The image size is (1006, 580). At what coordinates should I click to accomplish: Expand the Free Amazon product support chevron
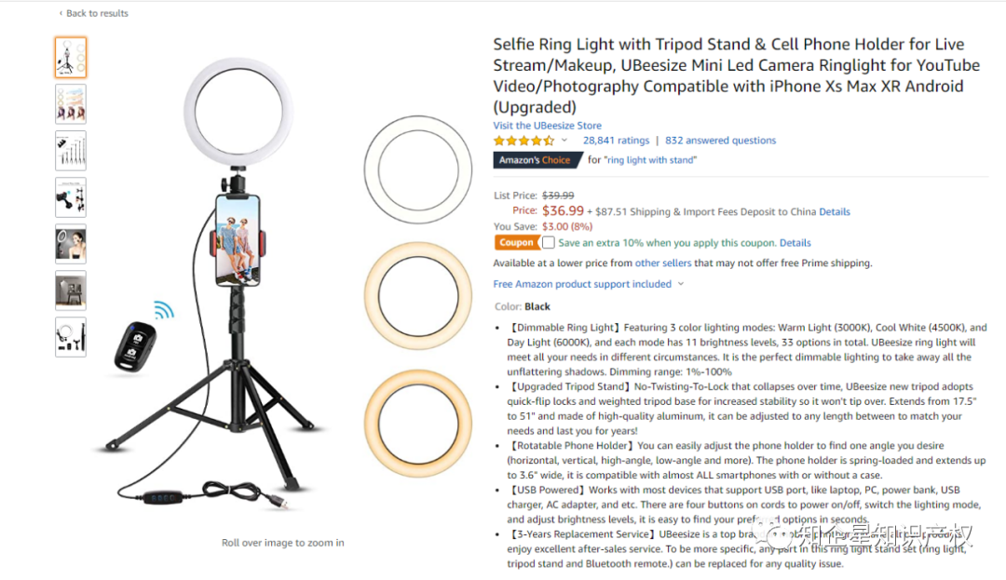pos(681,284)
